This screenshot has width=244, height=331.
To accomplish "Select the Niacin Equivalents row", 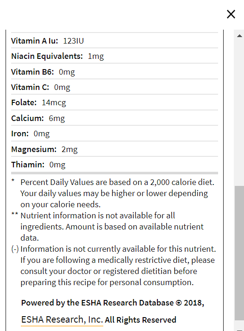I will (114, 56).
